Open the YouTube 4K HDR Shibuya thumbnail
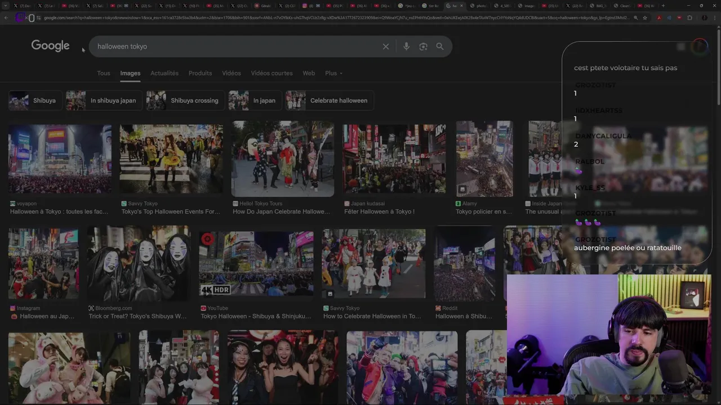721x405 pixels. [256, 264]
